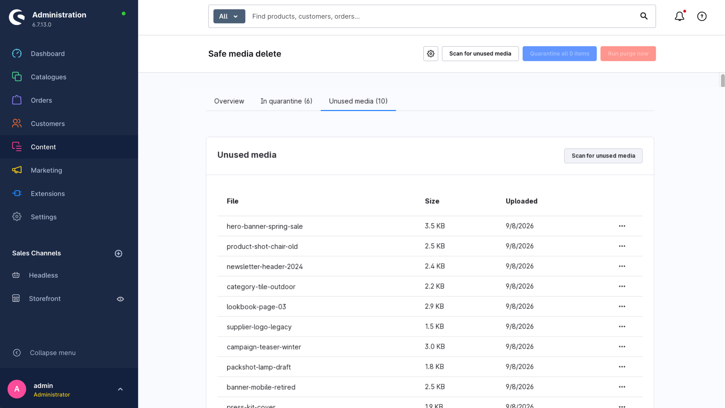
Task: Open actions menu for banner-mobile-retired
Action: [622, 387]
